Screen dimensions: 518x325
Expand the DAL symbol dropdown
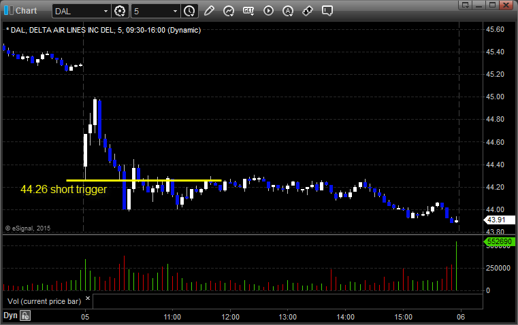pos(105,11)
